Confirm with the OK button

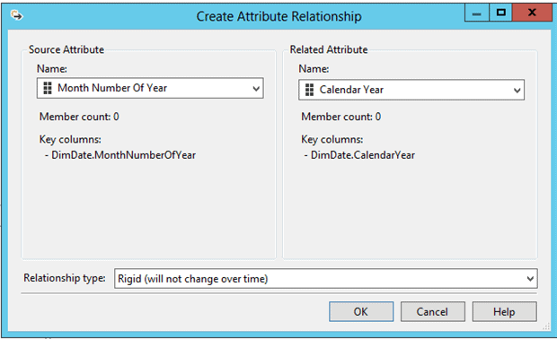(361, 312)
